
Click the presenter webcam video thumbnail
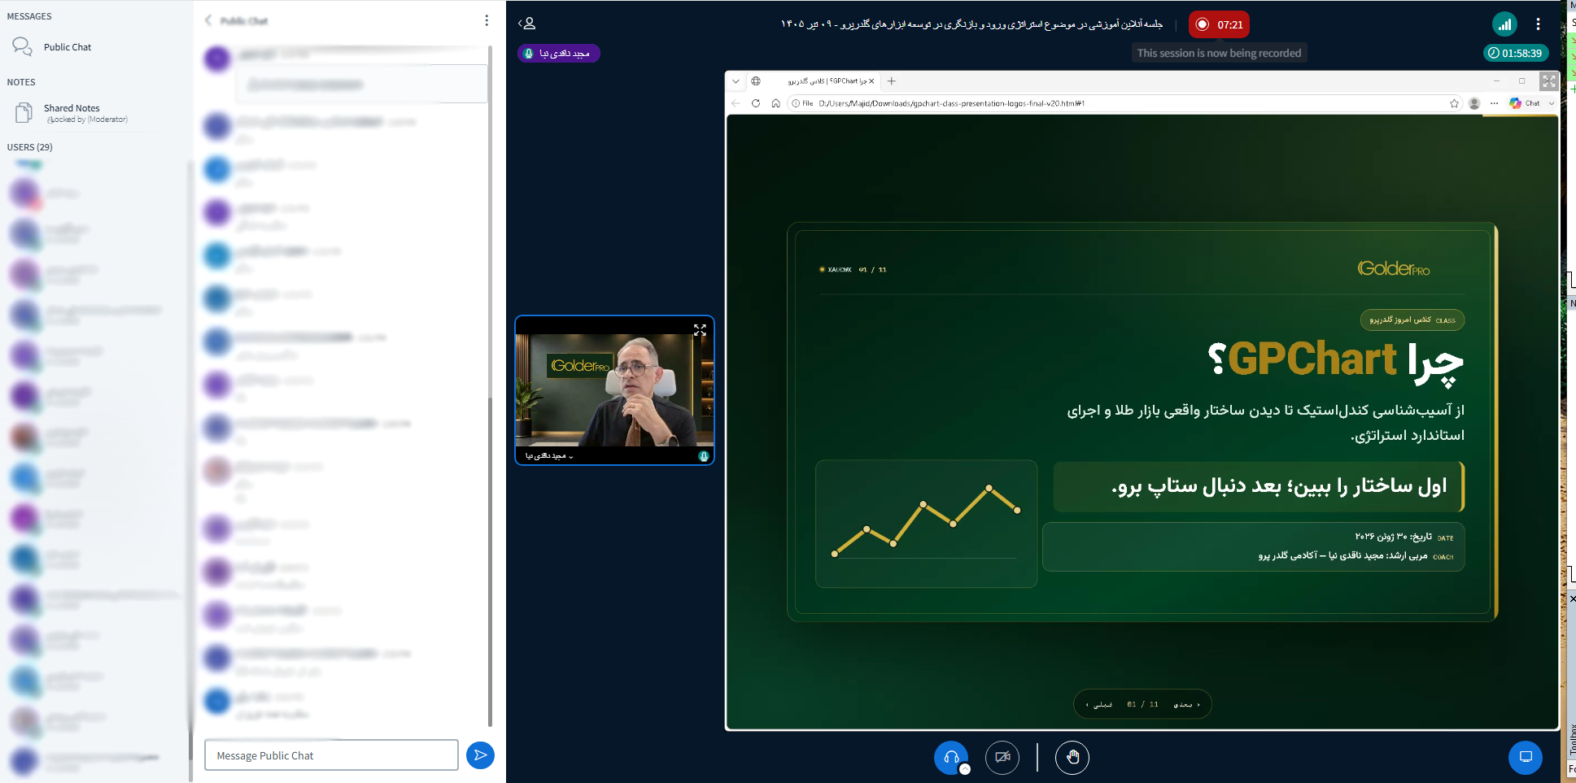(614, 390)
